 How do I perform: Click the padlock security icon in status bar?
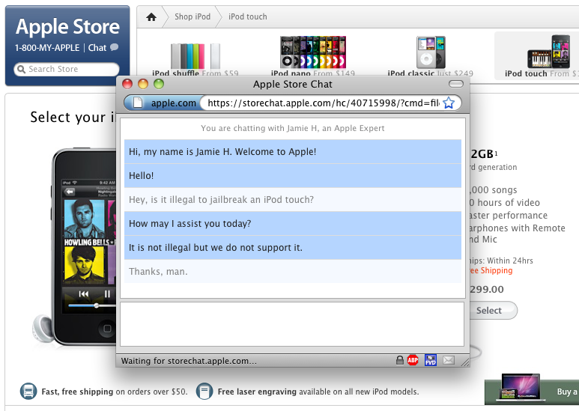pyautogui.click(x=399, y=360)
